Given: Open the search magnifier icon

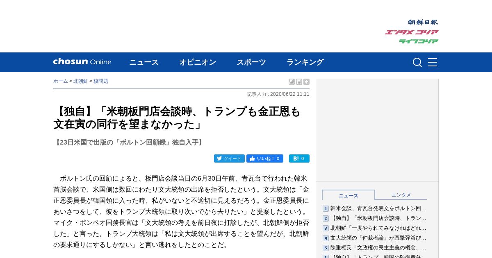Looking at the screenshot, I should (417, 62).
